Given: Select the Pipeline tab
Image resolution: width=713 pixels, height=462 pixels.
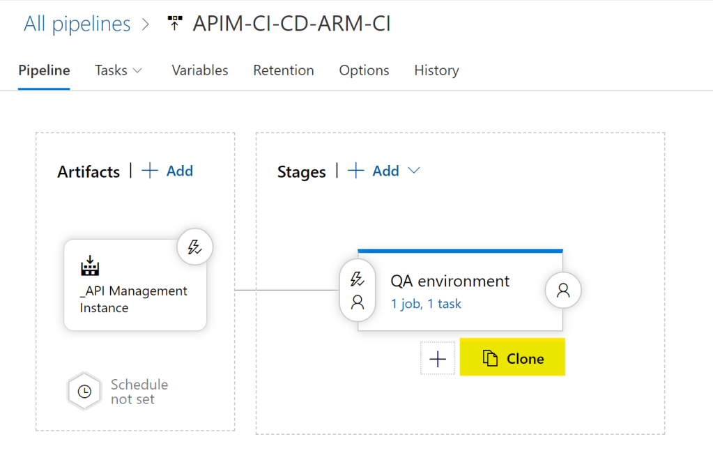Looking at the screenshot, I should pyautogui.click(x=44, y=70).
